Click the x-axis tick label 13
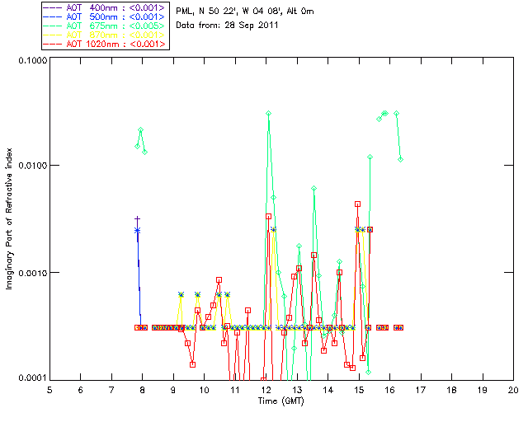Screen dimensions: 528x422 click(297, 390)
